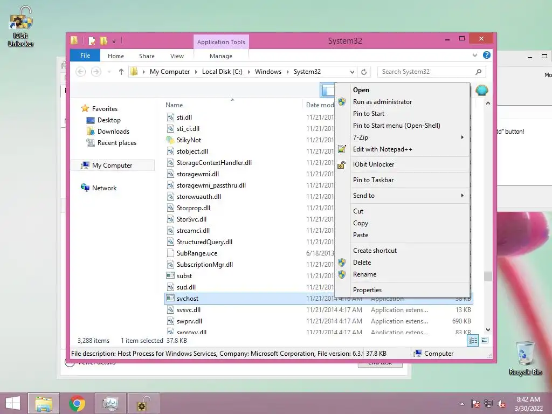Image resolution: width=552 pixels, height=414 pixels.
Task: Click the Classic Shell globe toolbar icon
Action: point(481,90)
